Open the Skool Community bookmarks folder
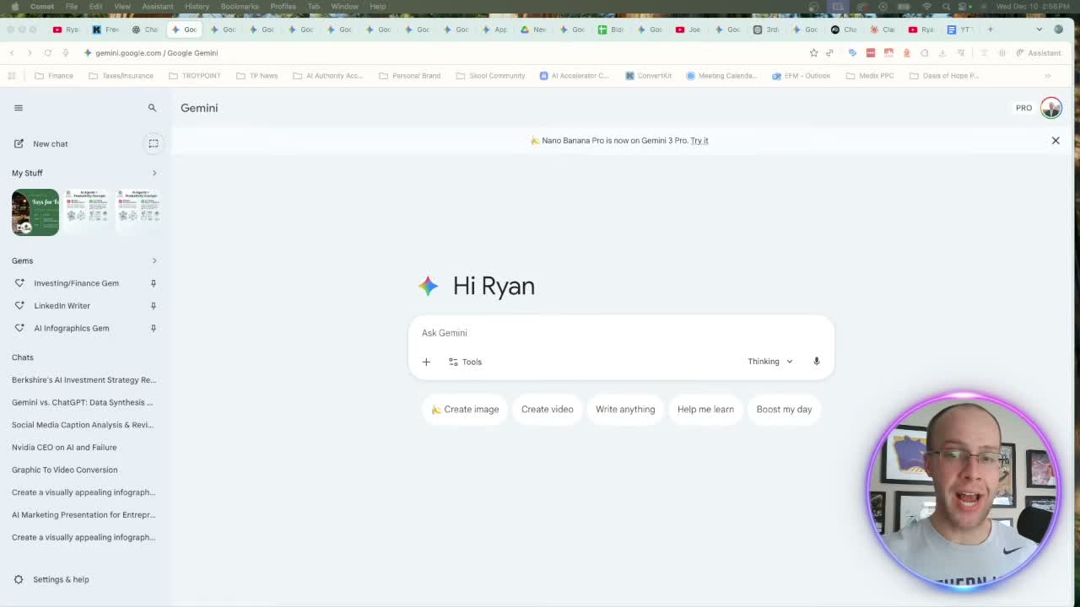Image resolution: width=1080 pixels, height=607 pixels. pos(490,76)
